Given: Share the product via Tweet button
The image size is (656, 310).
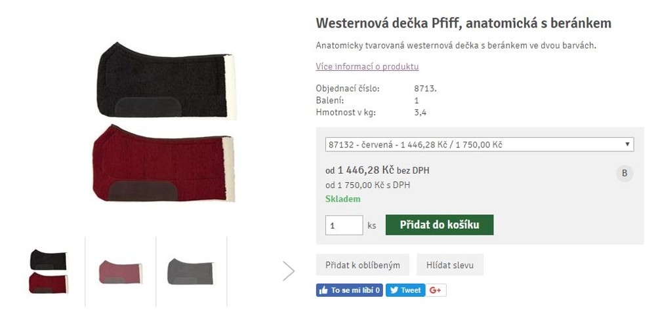Looking at the screenshot, I should click(x=405, y=290).
